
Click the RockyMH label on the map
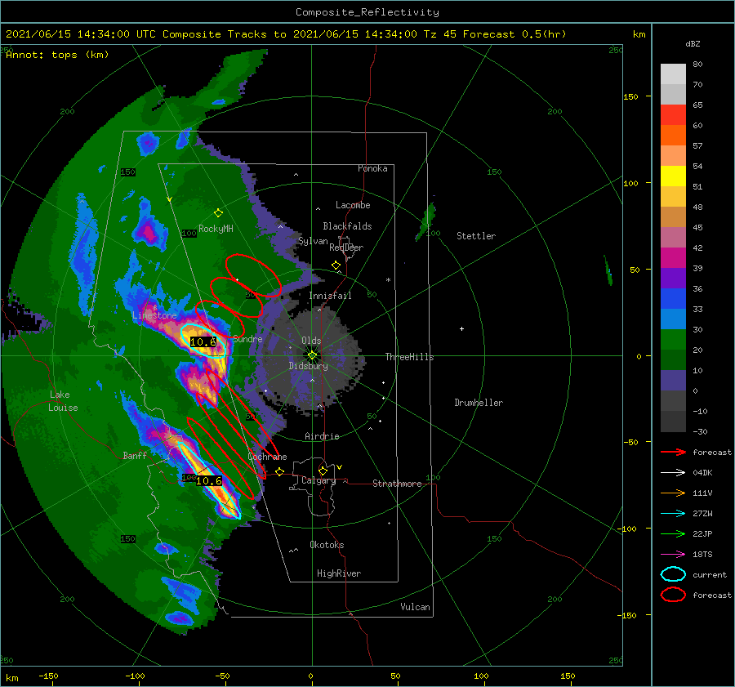[216, 229]
